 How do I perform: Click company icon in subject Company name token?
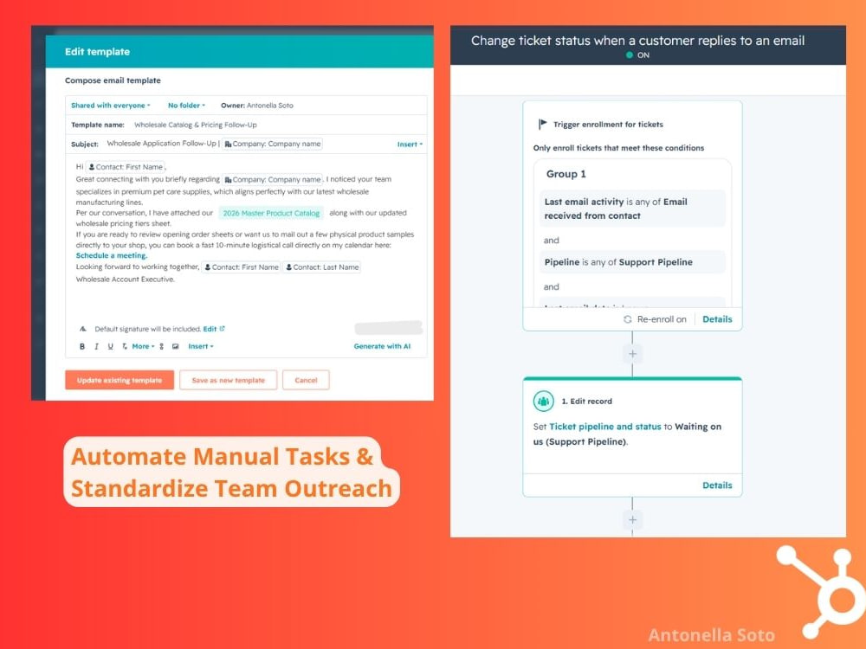click(228, 144)
